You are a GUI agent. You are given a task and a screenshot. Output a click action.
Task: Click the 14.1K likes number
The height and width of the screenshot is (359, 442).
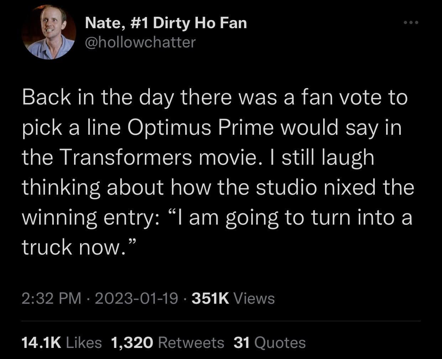42,343
